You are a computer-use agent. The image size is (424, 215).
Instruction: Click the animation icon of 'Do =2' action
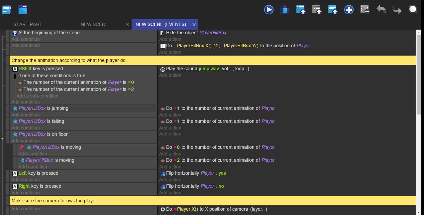point(162,160)
